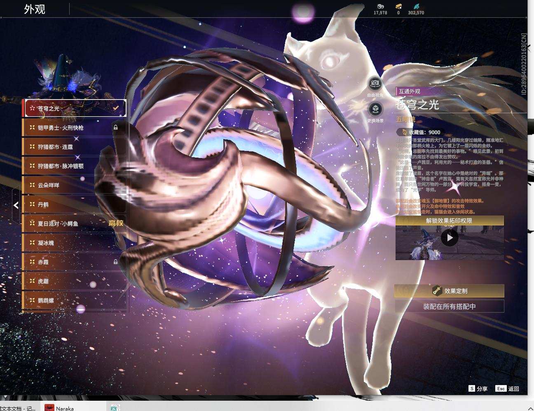Select the 狩猎都市·连霆 skin
This screenshot has height=411, width=534.
[74, 147]
